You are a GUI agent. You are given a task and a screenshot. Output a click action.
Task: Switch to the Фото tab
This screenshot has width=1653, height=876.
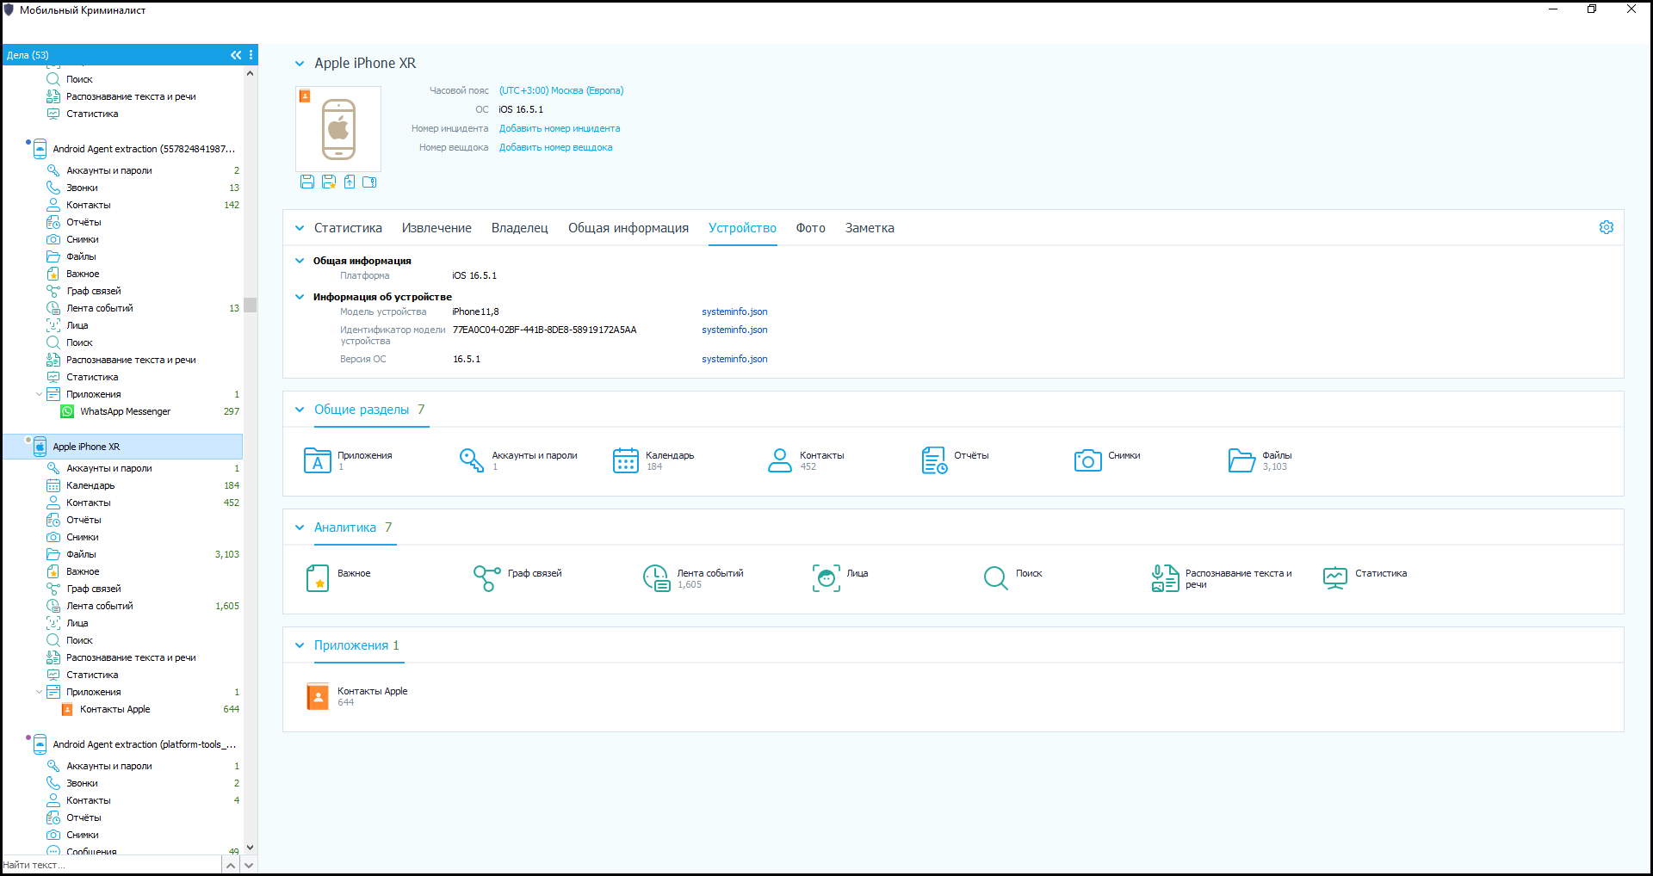(x=810, y=228)
